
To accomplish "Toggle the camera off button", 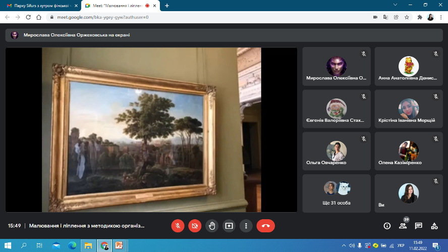I will coord(195,226).
